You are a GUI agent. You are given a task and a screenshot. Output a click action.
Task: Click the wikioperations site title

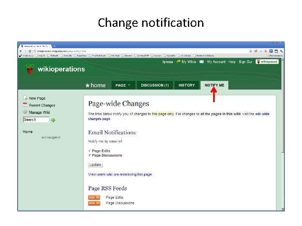[61, 69]
